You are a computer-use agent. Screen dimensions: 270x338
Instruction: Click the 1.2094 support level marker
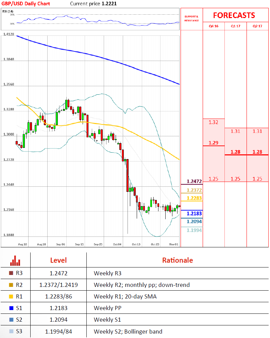(x=194, y=221)
